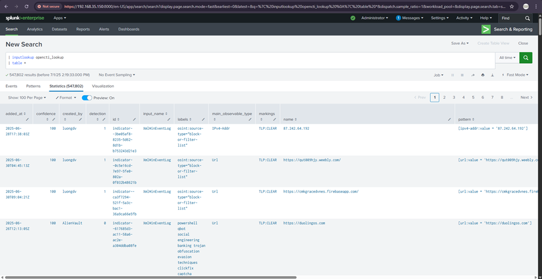Switch to the Visualization tab

pos(103,86)
